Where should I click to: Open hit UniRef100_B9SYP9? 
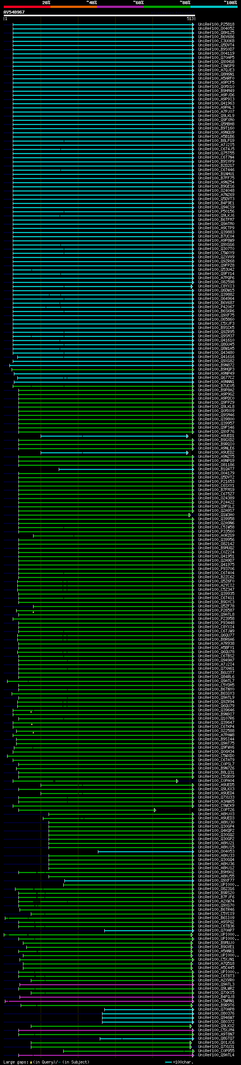[x=216, y=162]
